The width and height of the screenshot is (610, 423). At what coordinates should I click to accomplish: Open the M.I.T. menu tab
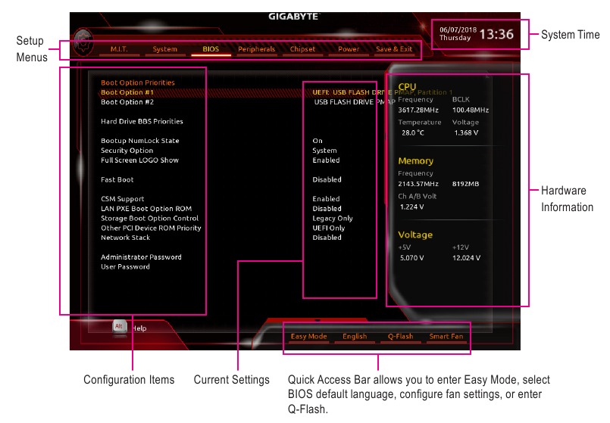point(119,49)
